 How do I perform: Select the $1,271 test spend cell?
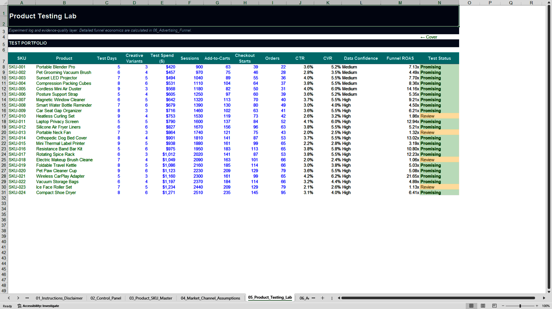[162, 192]
